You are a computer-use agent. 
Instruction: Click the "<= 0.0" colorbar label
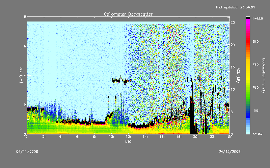(258, 134)
